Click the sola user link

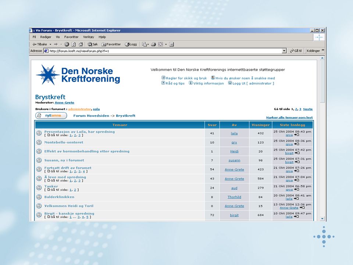pos(96,109)
